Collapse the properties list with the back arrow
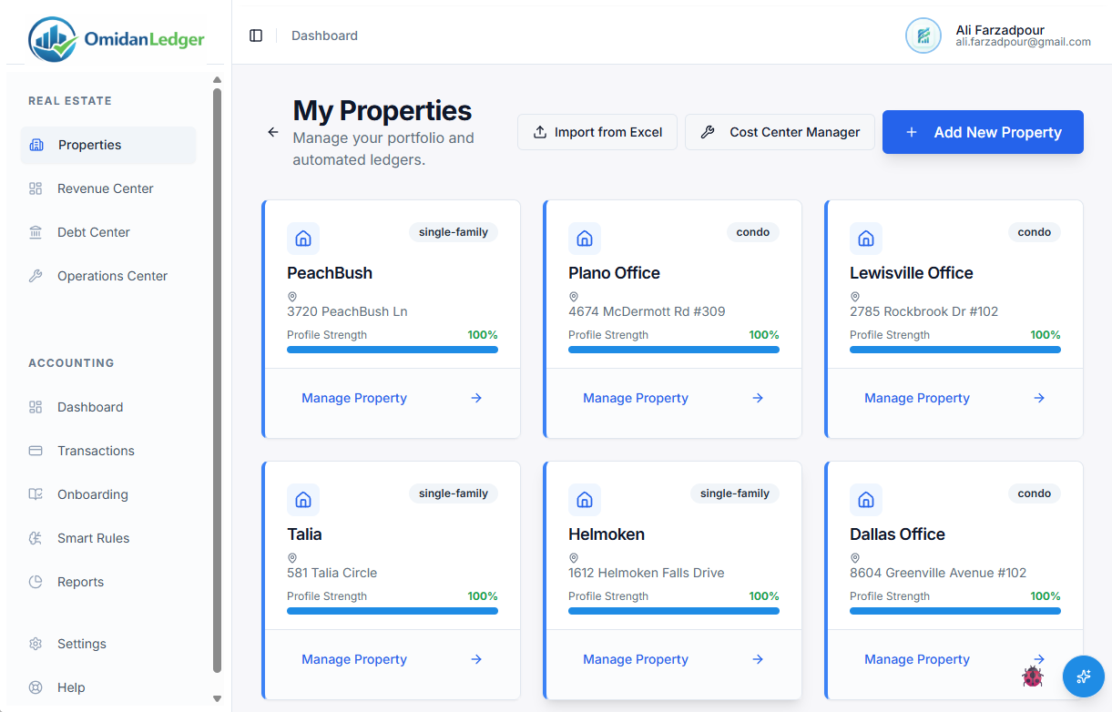The width and height of the screenshot is (1112, 712). (271, 132)
